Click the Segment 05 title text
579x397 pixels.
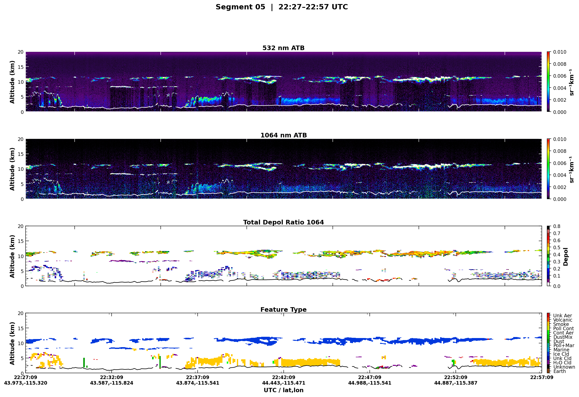click(x=240, y=7)
